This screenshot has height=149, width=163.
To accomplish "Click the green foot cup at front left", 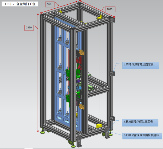I will (42, 132).
